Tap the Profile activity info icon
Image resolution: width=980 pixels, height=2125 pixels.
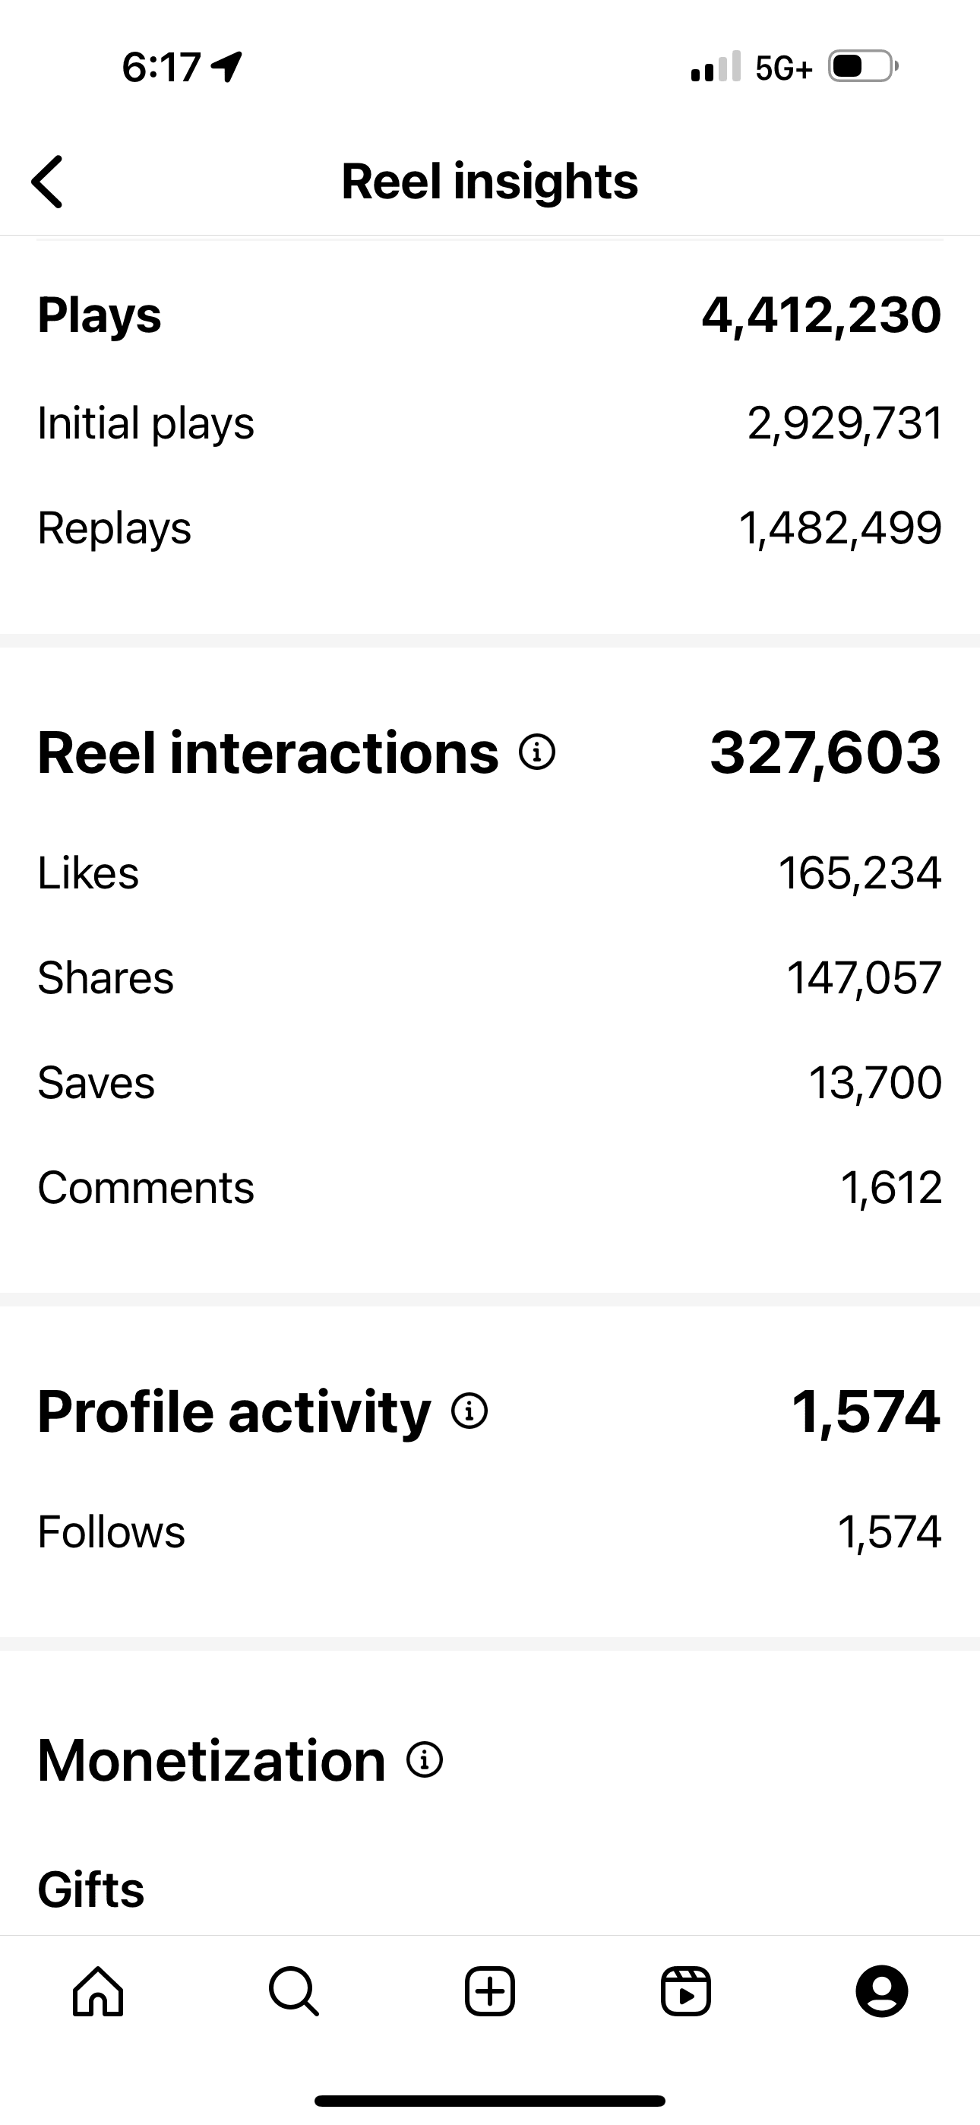click(x=469, y=1411)
